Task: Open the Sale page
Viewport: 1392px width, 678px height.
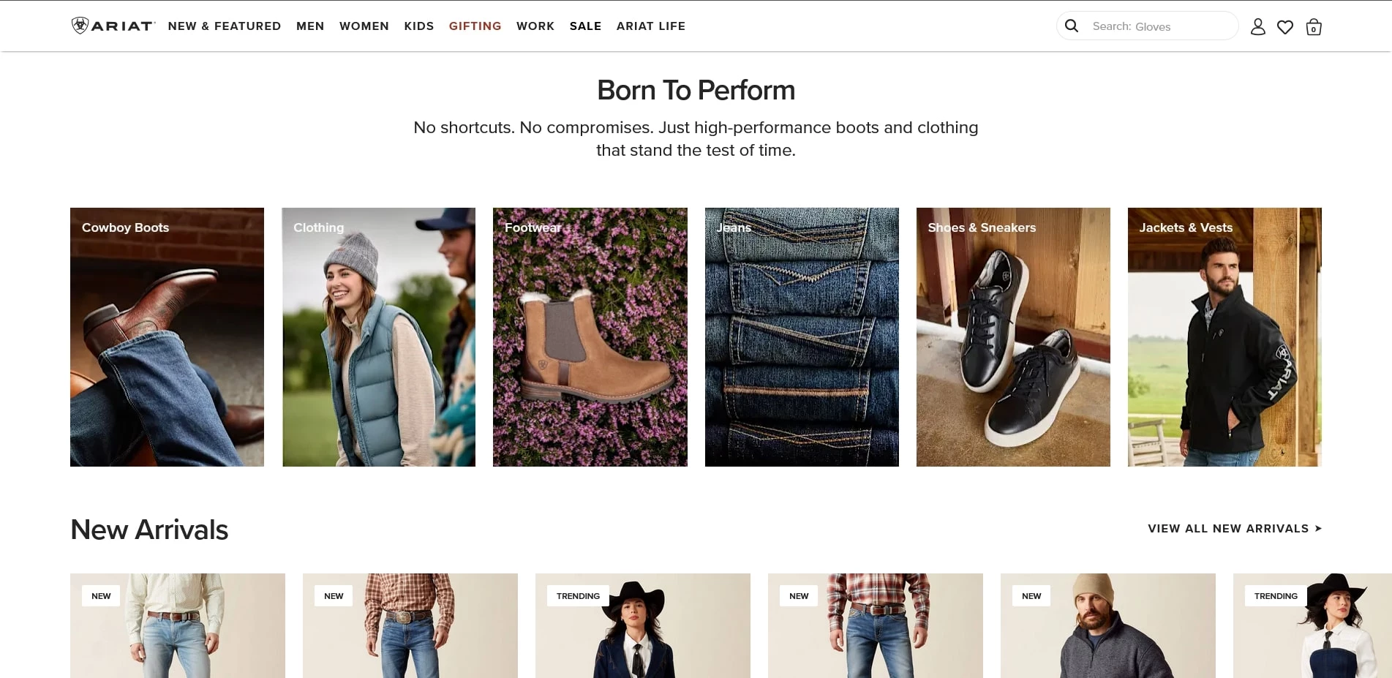Action: [x=586, y=26]
